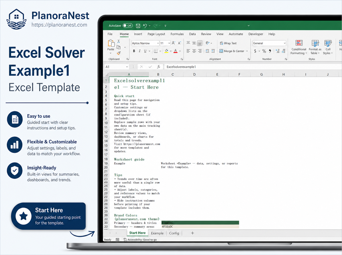Image resolution: width=342 pixels, height=255 pixels.
Task: Open the View ribbon tab
Action: tap(220, 34)
